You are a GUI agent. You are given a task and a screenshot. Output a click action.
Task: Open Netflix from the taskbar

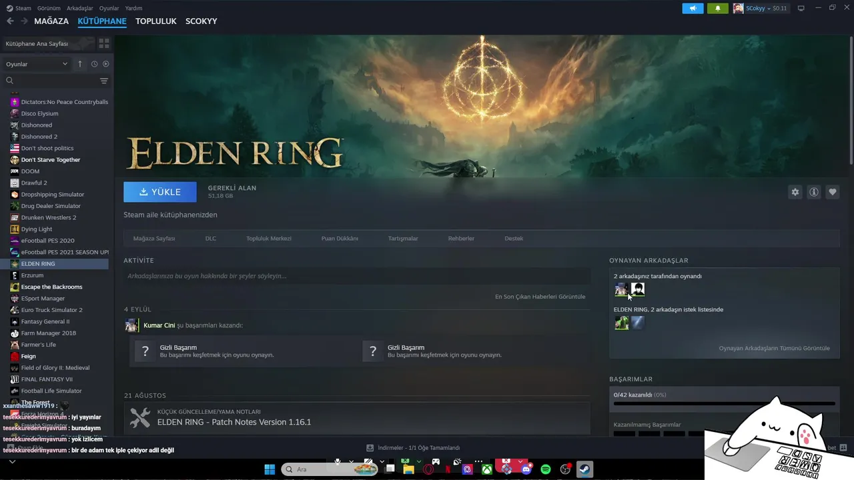[x=448, y=469]
